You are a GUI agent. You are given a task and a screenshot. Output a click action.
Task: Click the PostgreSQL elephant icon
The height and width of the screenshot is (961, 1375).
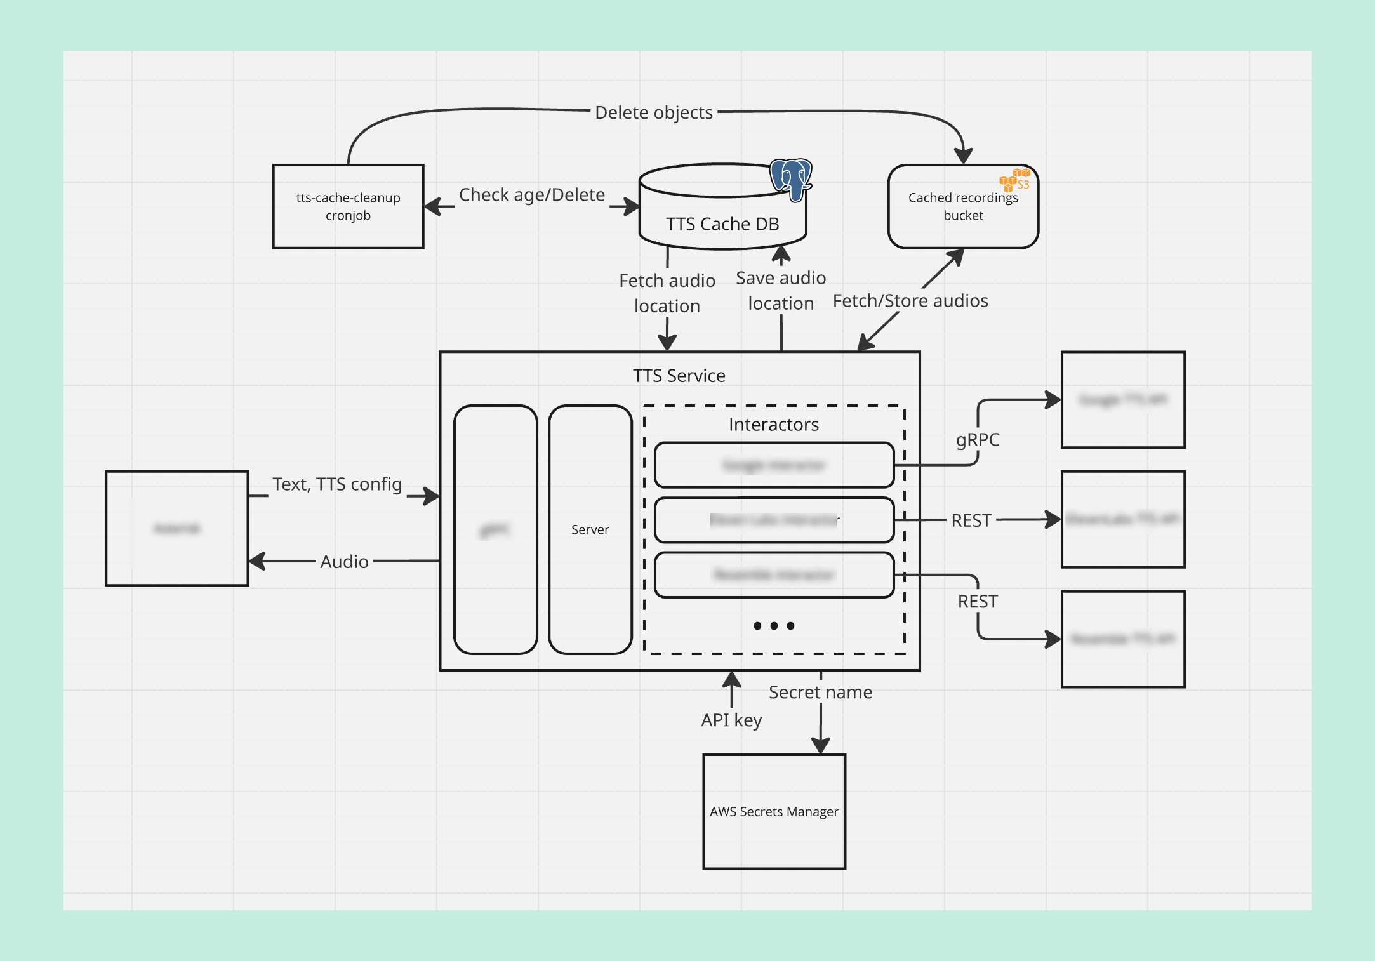[790, 178]
